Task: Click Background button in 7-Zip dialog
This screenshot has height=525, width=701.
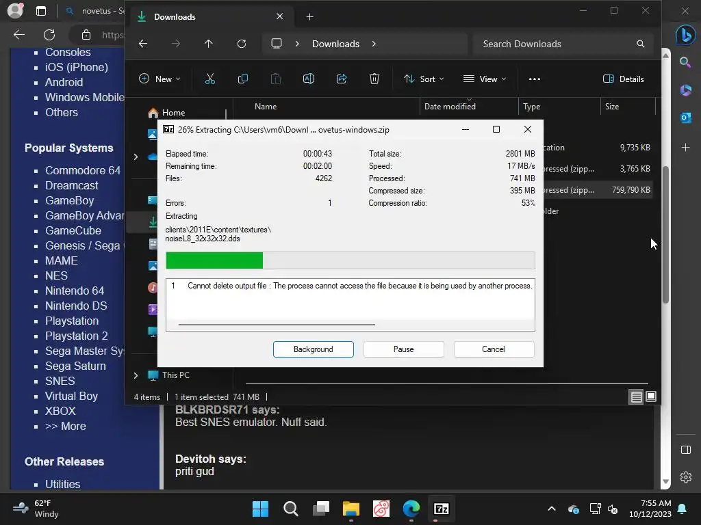Action: pos(314,349)
